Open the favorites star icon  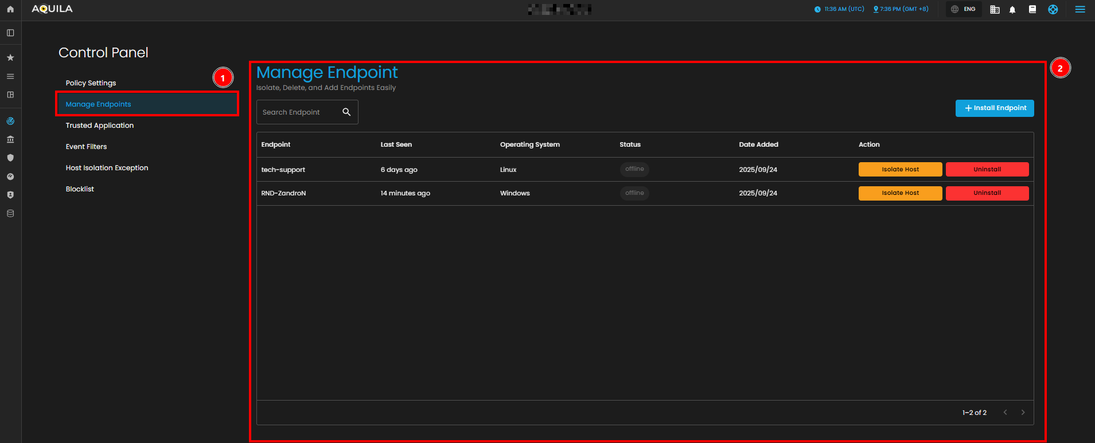[10, 58]
